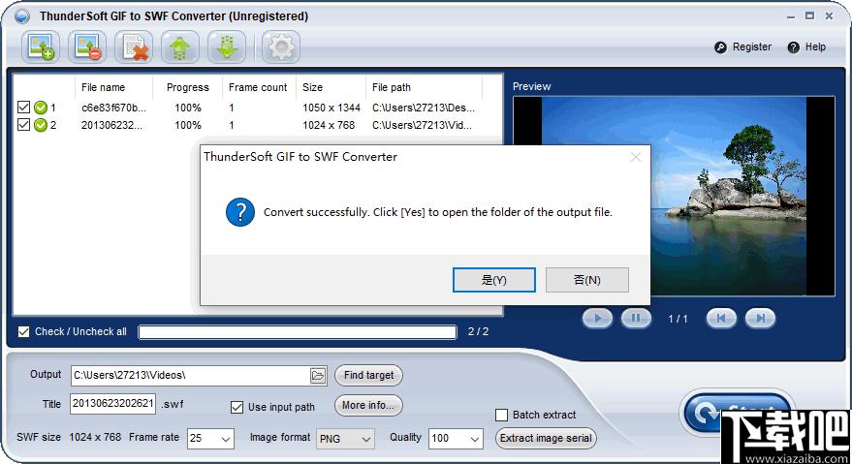The width and height of the screenshot is (852, 464).
Task: Click the path C:\Users\27213\Des...
Action: point(424,108)
